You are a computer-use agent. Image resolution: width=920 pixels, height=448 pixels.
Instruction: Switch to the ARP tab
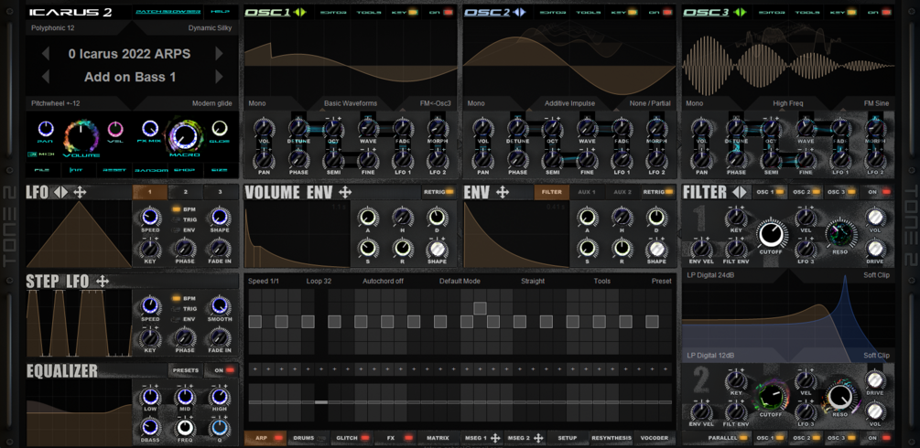[265, 438]
